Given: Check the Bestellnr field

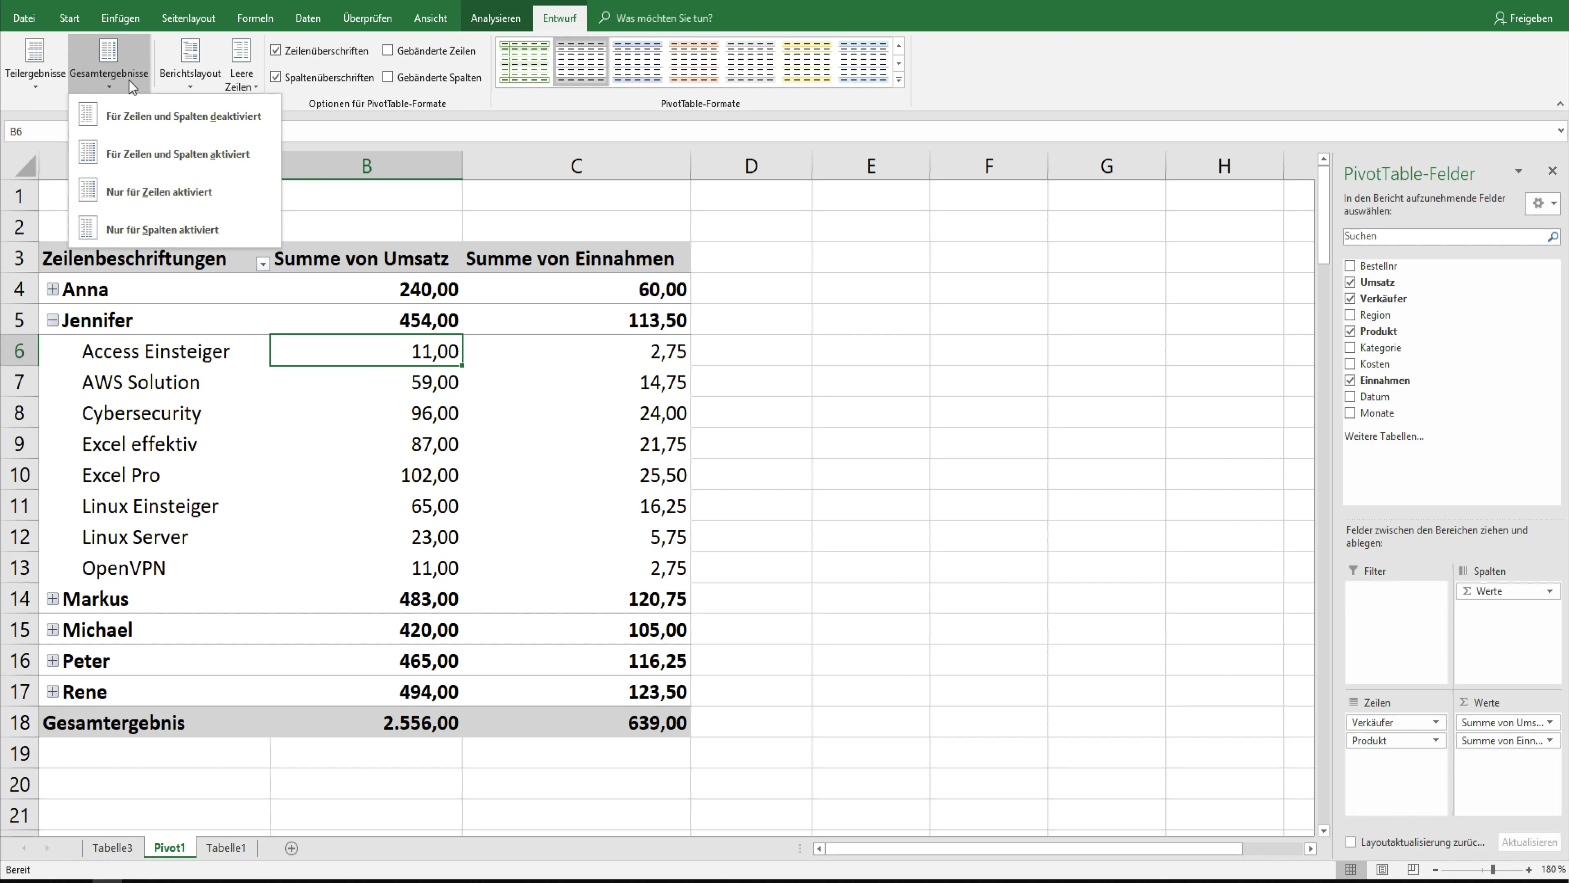Looking at the screenshot, I should [x=1350, y=266].
